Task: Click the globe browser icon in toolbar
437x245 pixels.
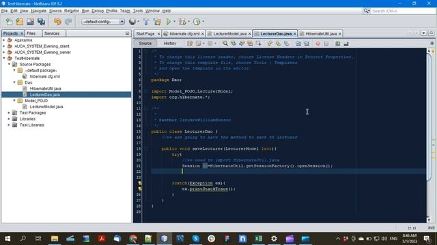Action: [132, 22]
